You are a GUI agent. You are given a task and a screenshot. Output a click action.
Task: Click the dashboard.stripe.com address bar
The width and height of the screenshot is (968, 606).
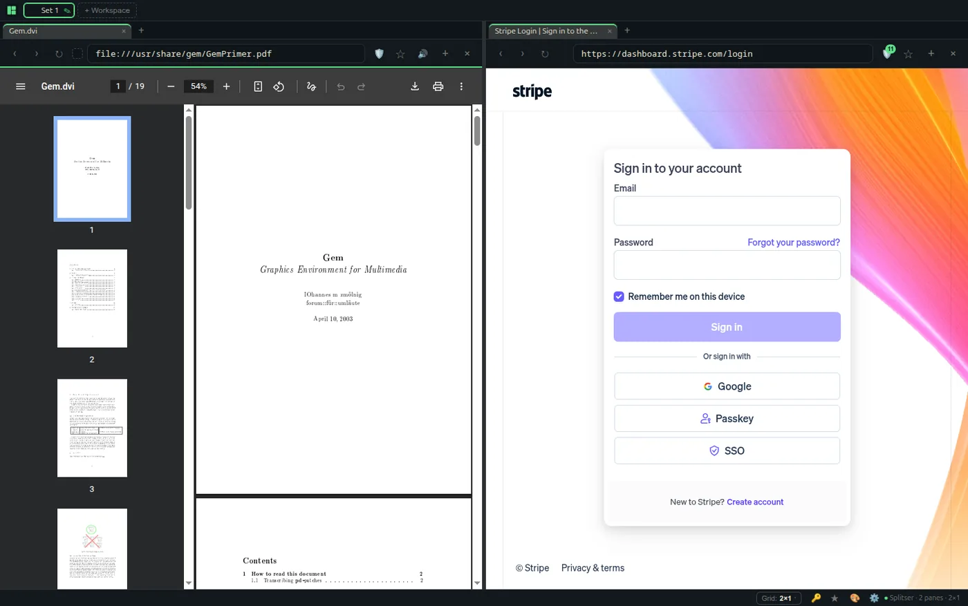click(723, 53)
